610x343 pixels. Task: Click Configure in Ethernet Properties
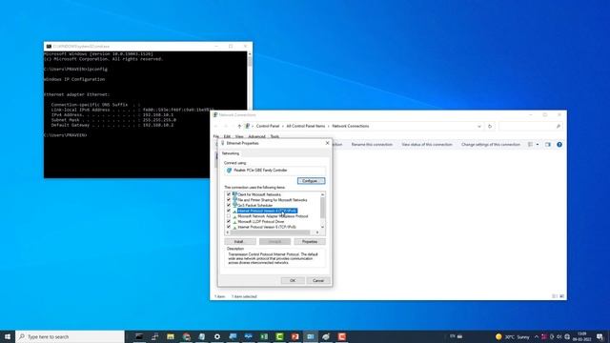311,181
